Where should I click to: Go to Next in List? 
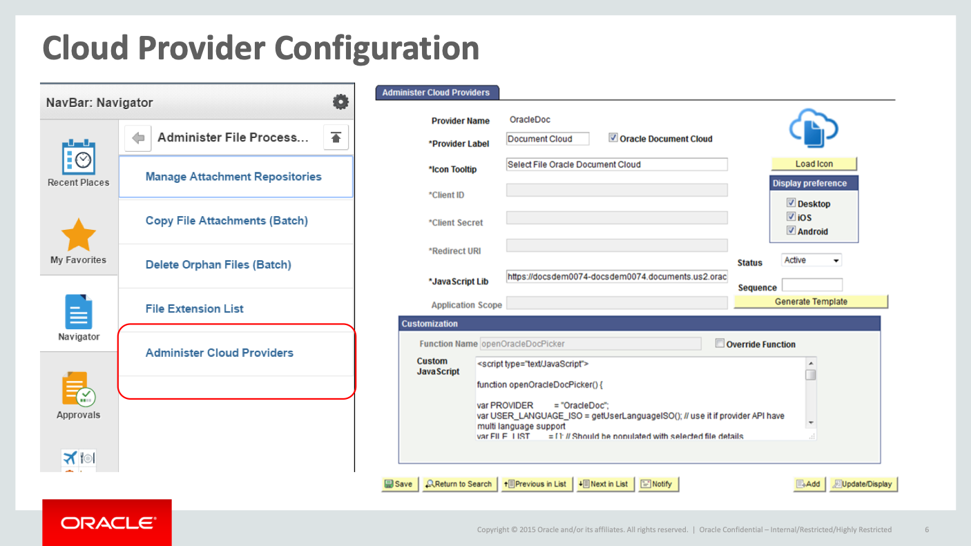604,484
